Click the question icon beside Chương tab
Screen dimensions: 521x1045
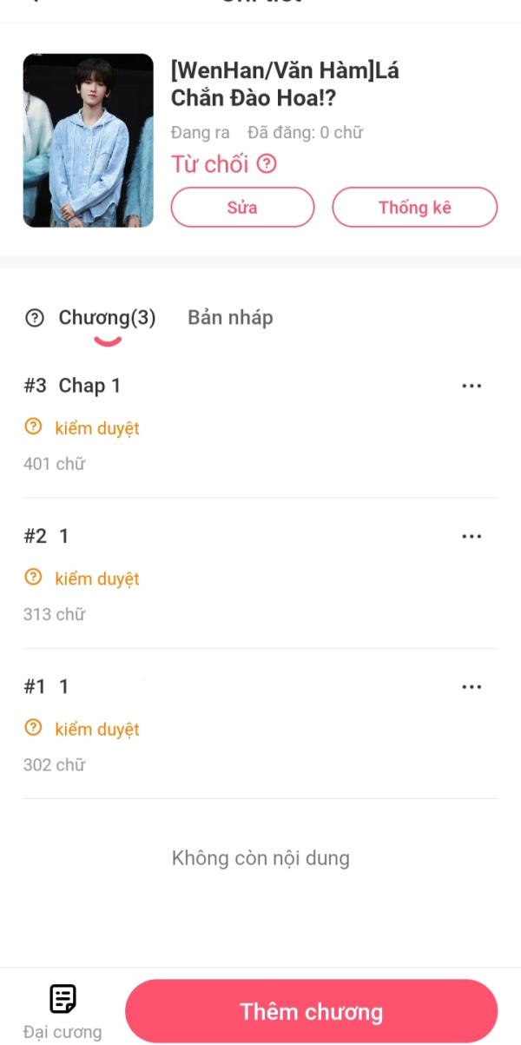(x=34, y=318)
